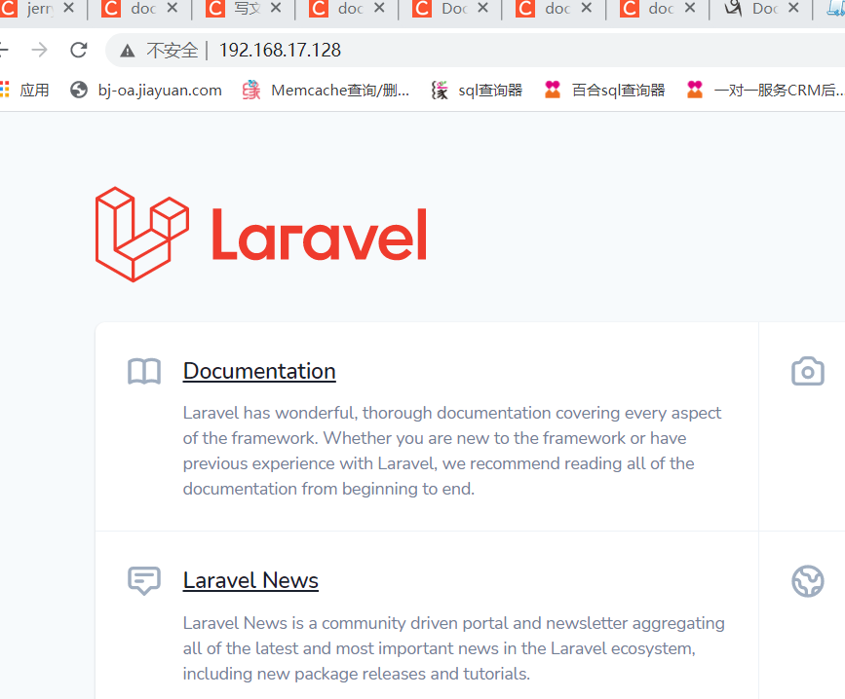
Task: Click the Memcache bookmark favicon
Action: [251, 90]
